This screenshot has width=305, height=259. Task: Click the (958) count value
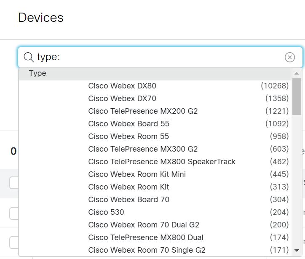[x=279, y=136]
